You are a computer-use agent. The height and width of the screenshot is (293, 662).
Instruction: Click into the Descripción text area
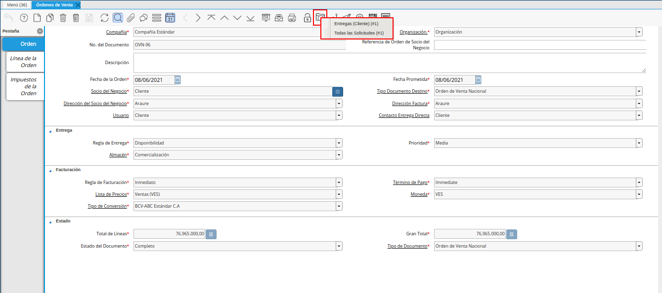[390, 63]
